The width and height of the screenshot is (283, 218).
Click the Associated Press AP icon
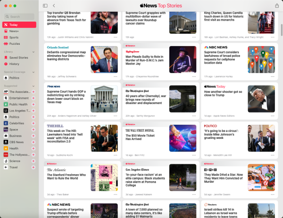6,92
